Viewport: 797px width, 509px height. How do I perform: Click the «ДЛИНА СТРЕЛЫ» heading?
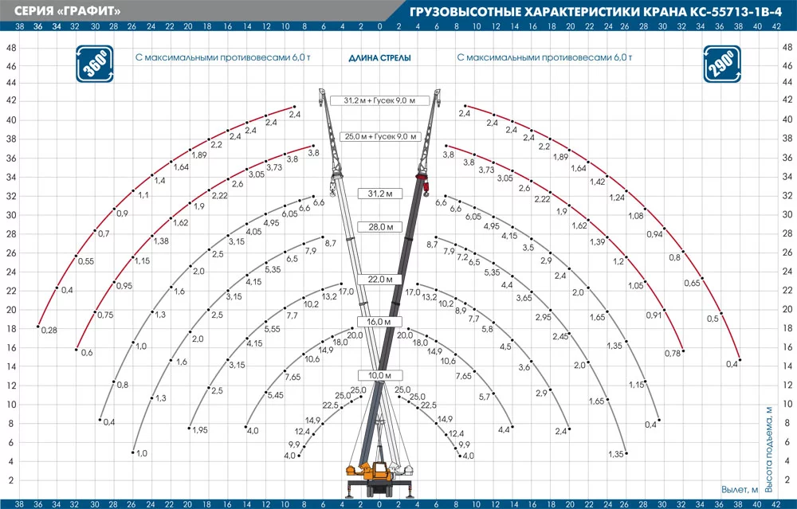379,58
